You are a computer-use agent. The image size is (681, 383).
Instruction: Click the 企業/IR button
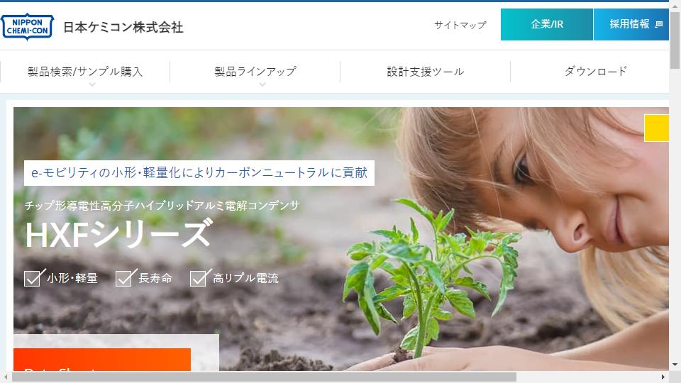[547, 24]
